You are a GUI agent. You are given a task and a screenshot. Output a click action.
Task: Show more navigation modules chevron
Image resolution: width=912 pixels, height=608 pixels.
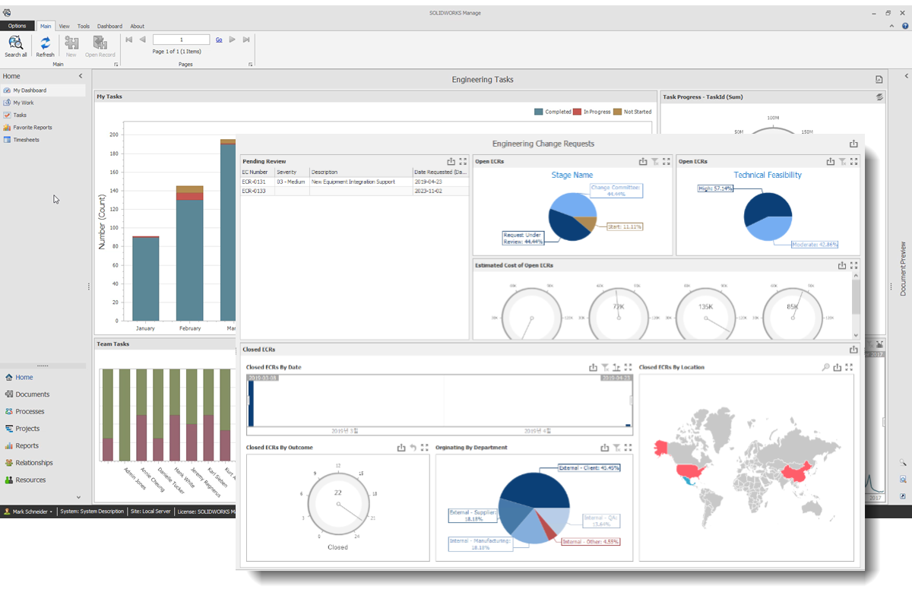pyautogui.click(x=78, y=497)
